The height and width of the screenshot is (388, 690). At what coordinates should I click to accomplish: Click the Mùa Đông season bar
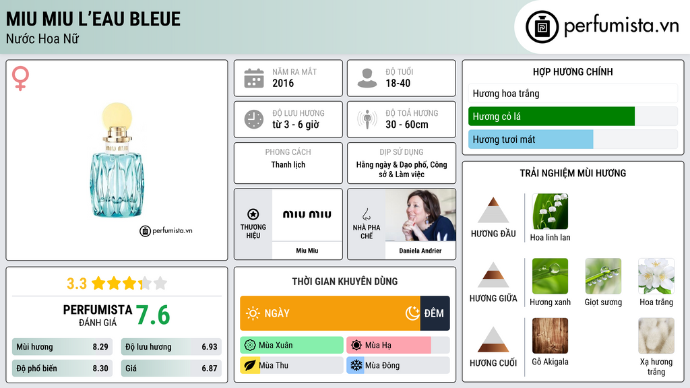pos(398,366)
